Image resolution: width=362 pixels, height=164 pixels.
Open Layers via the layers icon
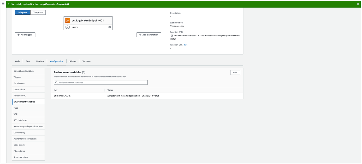point(68,27)
